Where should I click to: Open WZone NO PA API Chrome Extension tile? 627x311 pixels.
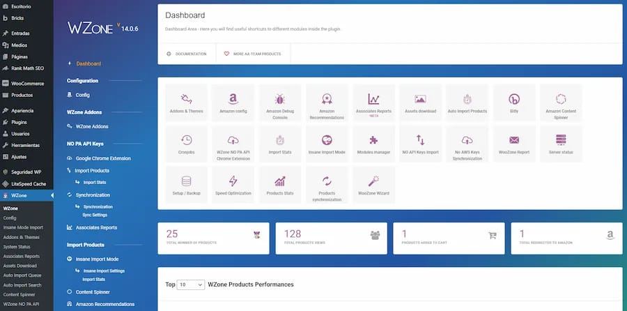click(233, 144)
